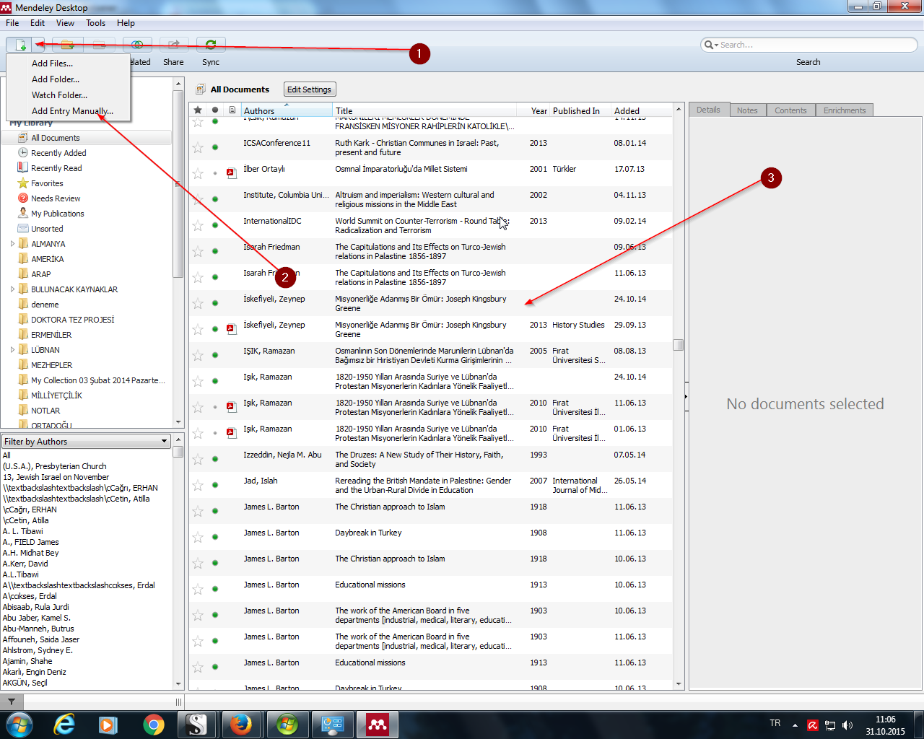Toggle read status dot for ICSAConference11 row
Screen dimensions: 924x739
pyautogui.click(x=215, y=147)
